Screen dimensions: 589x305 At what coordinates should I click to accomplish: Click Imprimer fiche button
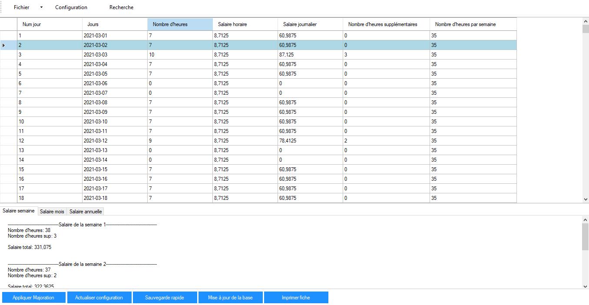[296, 298]
